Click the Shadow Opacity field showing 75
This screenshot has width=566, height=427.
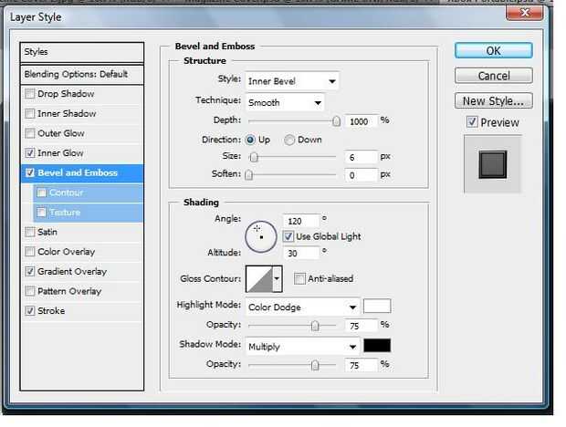[x=361, y=365]
